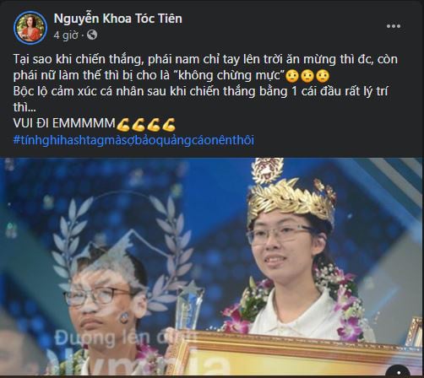Screen dimensions: 424x378
Task: Click the golden framed certificate in photo
Action: (296, 354)
